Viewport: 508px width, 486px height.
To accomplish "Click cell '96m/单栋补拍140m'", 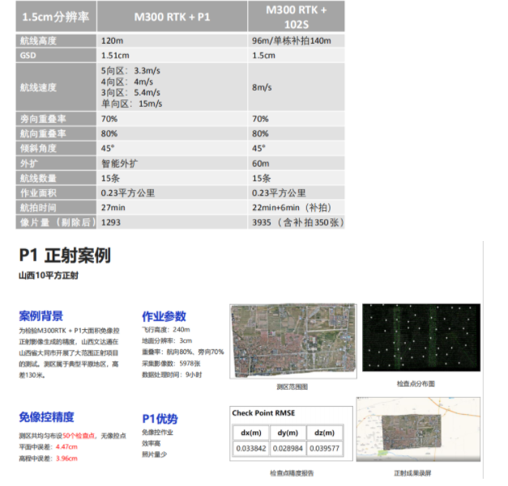I will click(x=296, y=40).
